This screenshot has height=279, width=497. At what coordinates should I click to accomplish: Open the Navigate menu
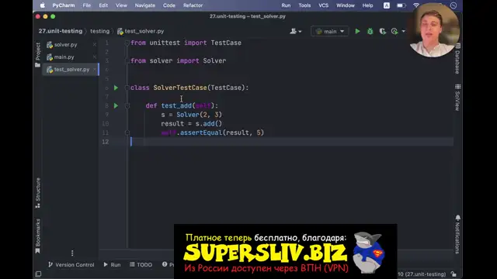click(x=145, y=5)
